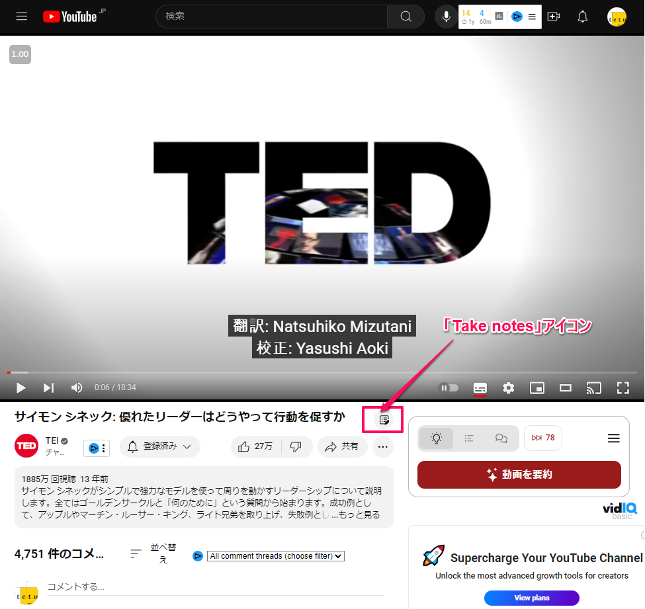The width and height of the screenshot is (645, 609).
Task: Open the vidIQ panel hamburger menu
Action: click(614, 438)
